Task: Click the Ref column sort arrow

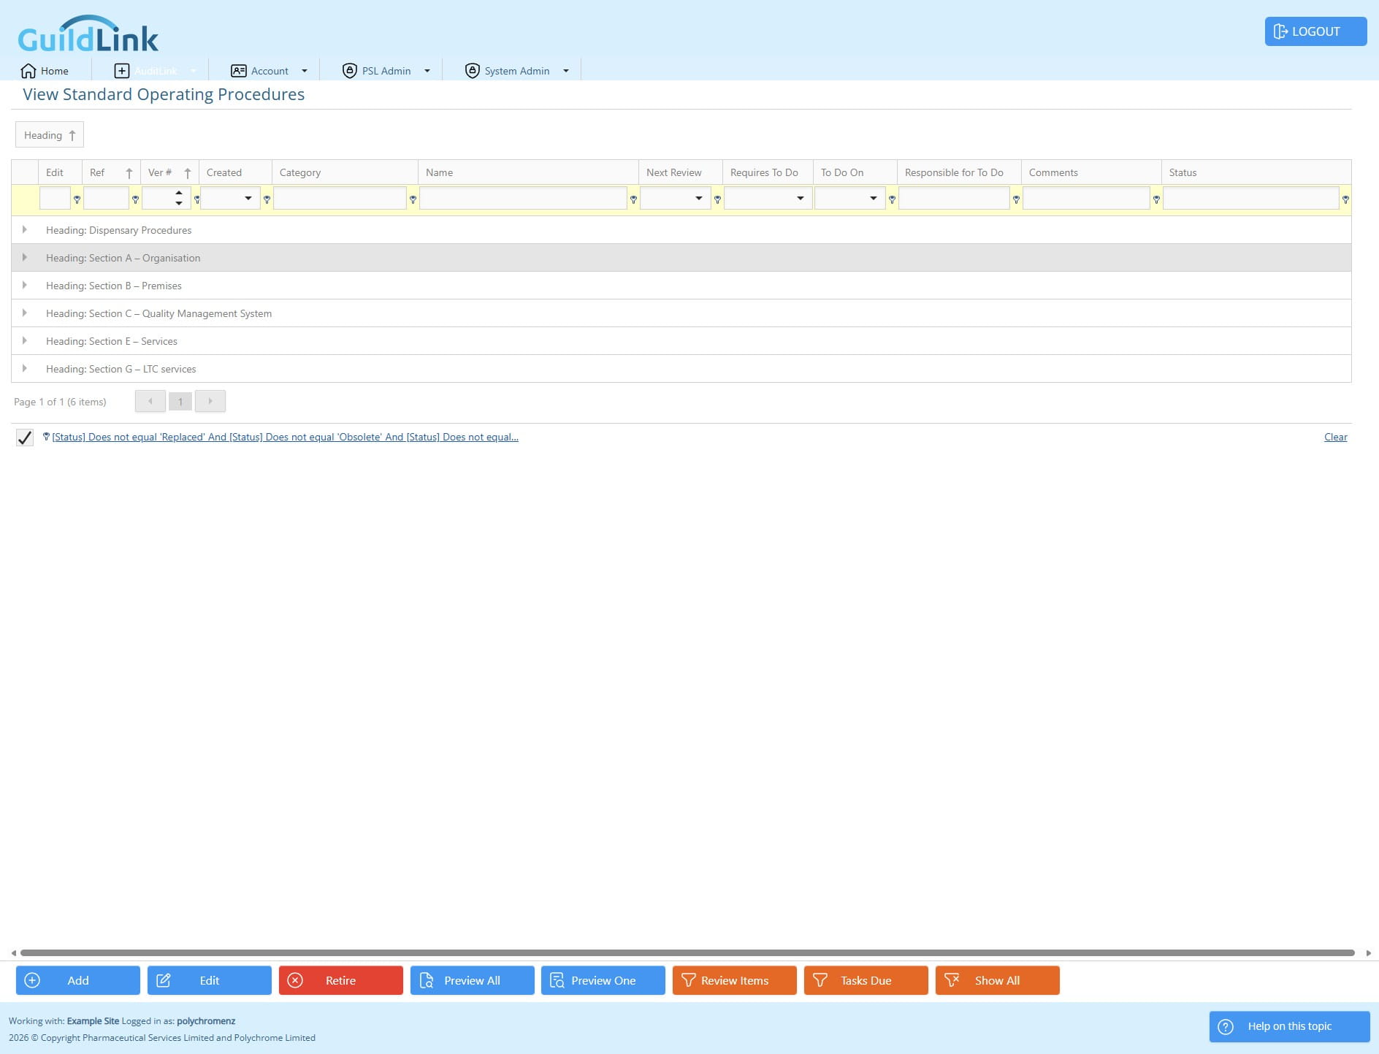Action: [129, 173]
